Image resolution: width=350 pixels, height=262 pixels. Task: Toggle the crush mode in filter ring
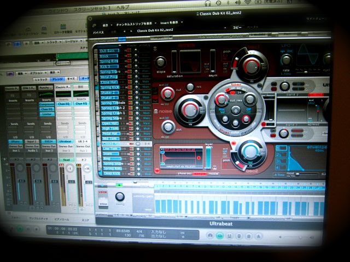[x=224, y=132]
